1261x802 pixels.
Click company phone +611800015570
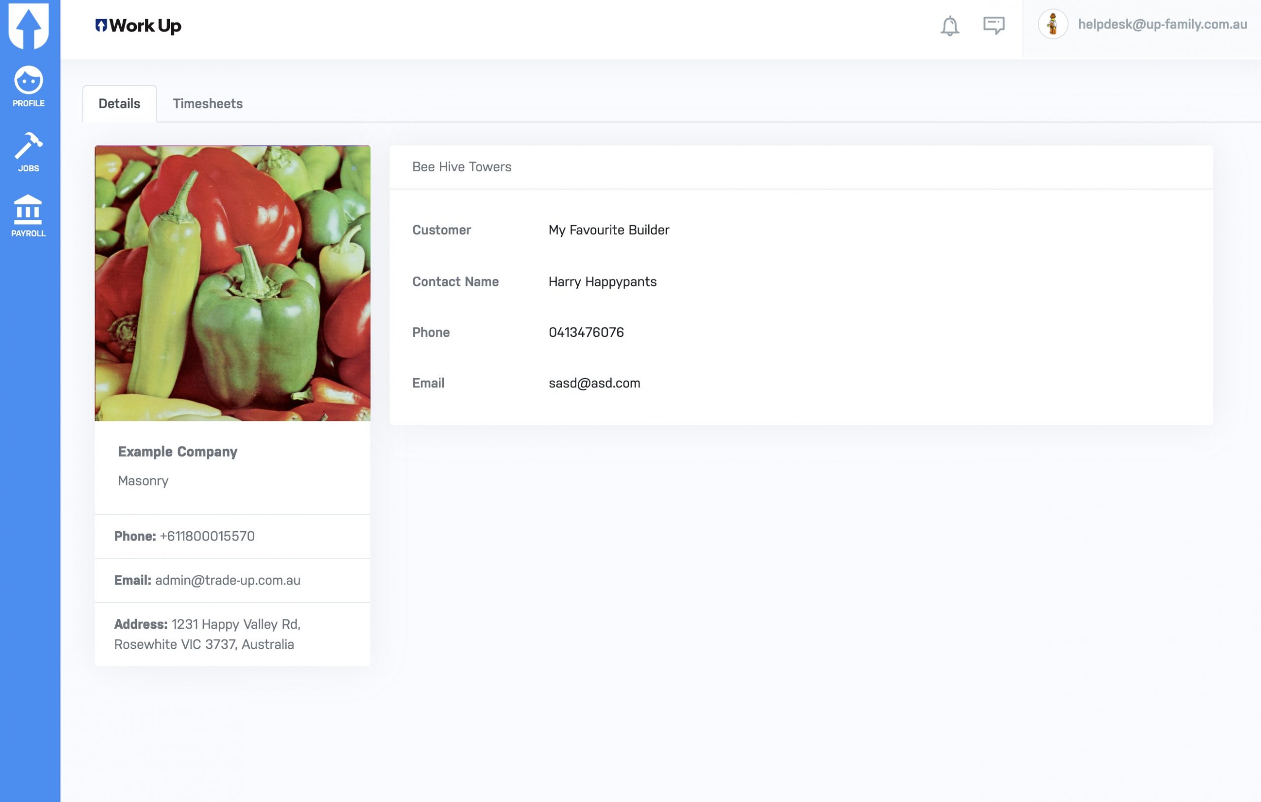[x=207, y=536]
